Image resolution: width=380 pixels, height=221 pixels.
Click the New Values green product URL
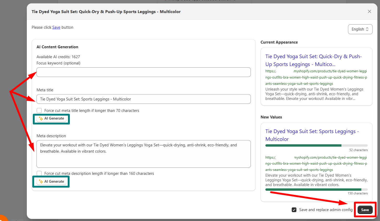click(x=316, y=164)
